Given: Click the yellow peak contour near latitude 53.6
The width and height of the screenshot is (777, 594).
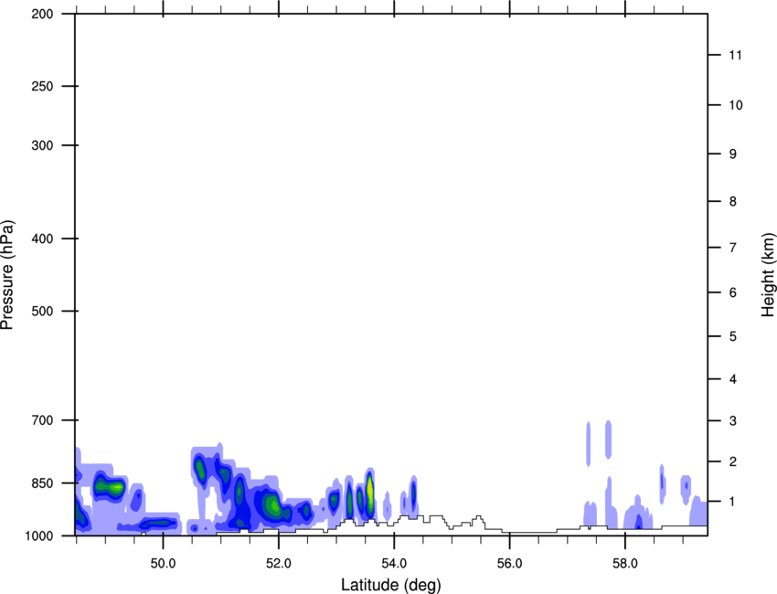Looking at the screenshot, I should pos(369,491).
